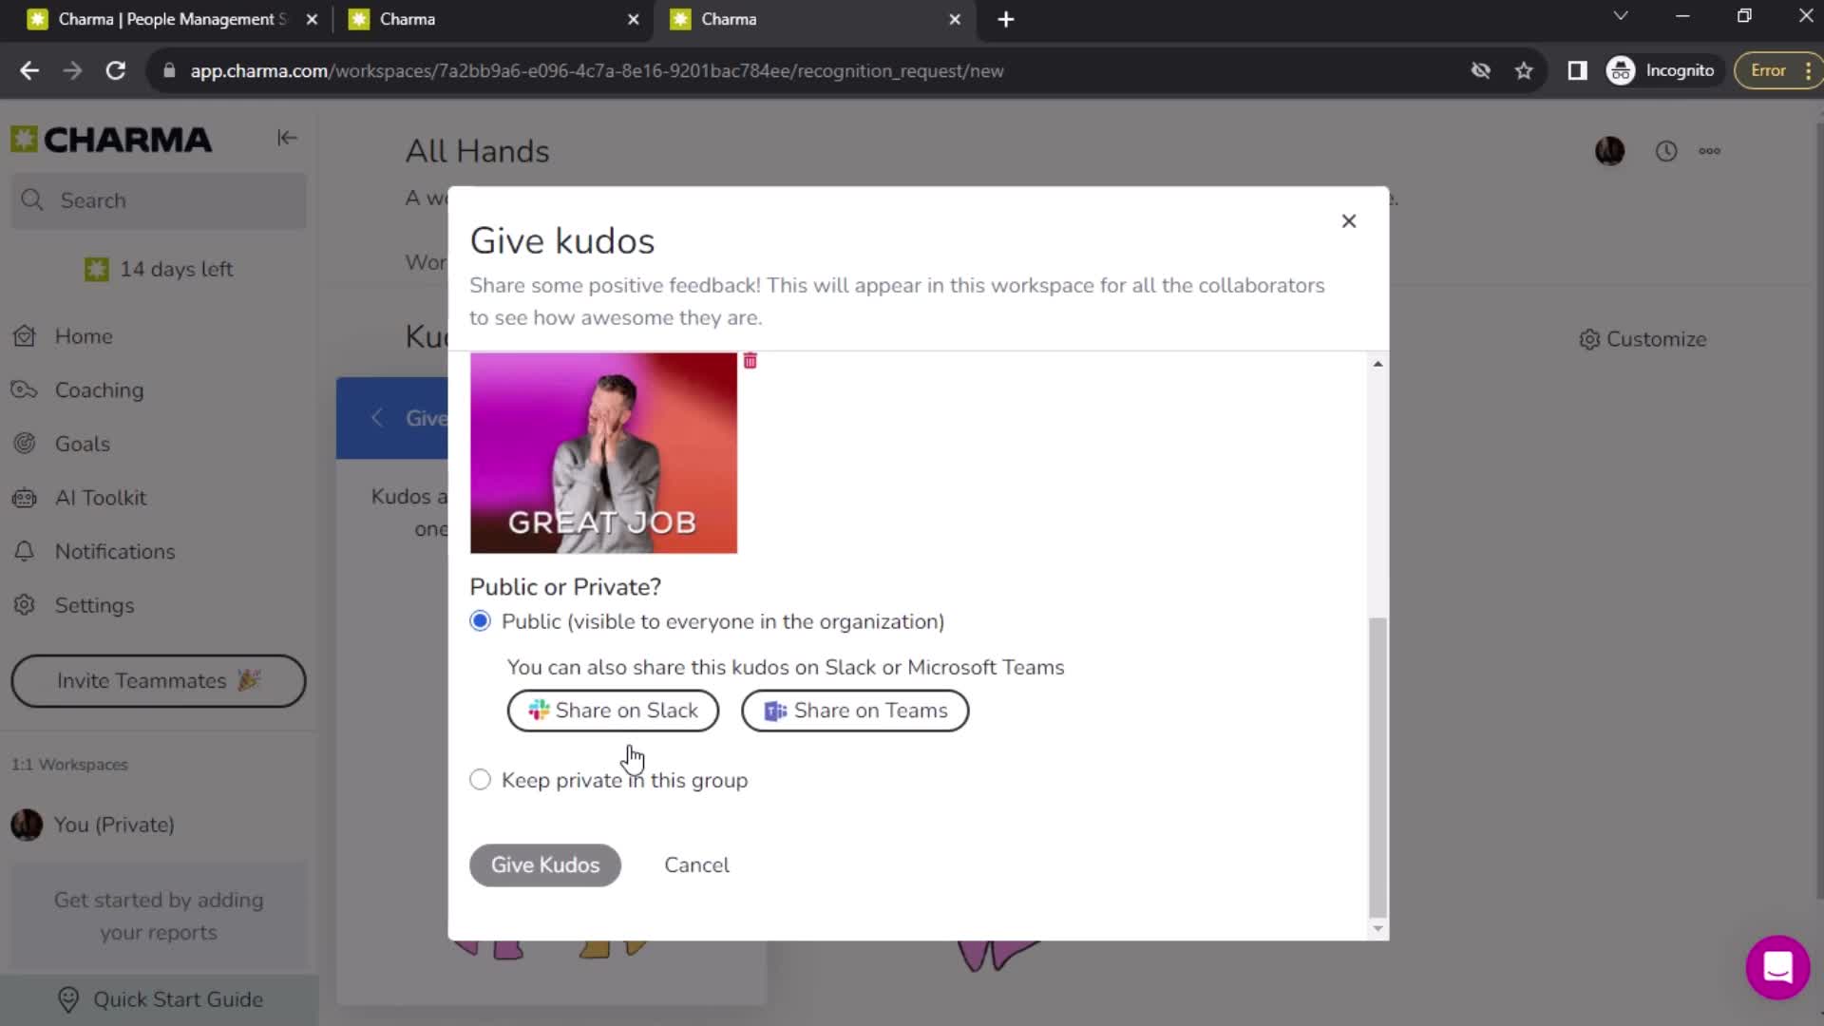
Task: Click the kudos GIF thumbnail
Action: click(604, 453)
